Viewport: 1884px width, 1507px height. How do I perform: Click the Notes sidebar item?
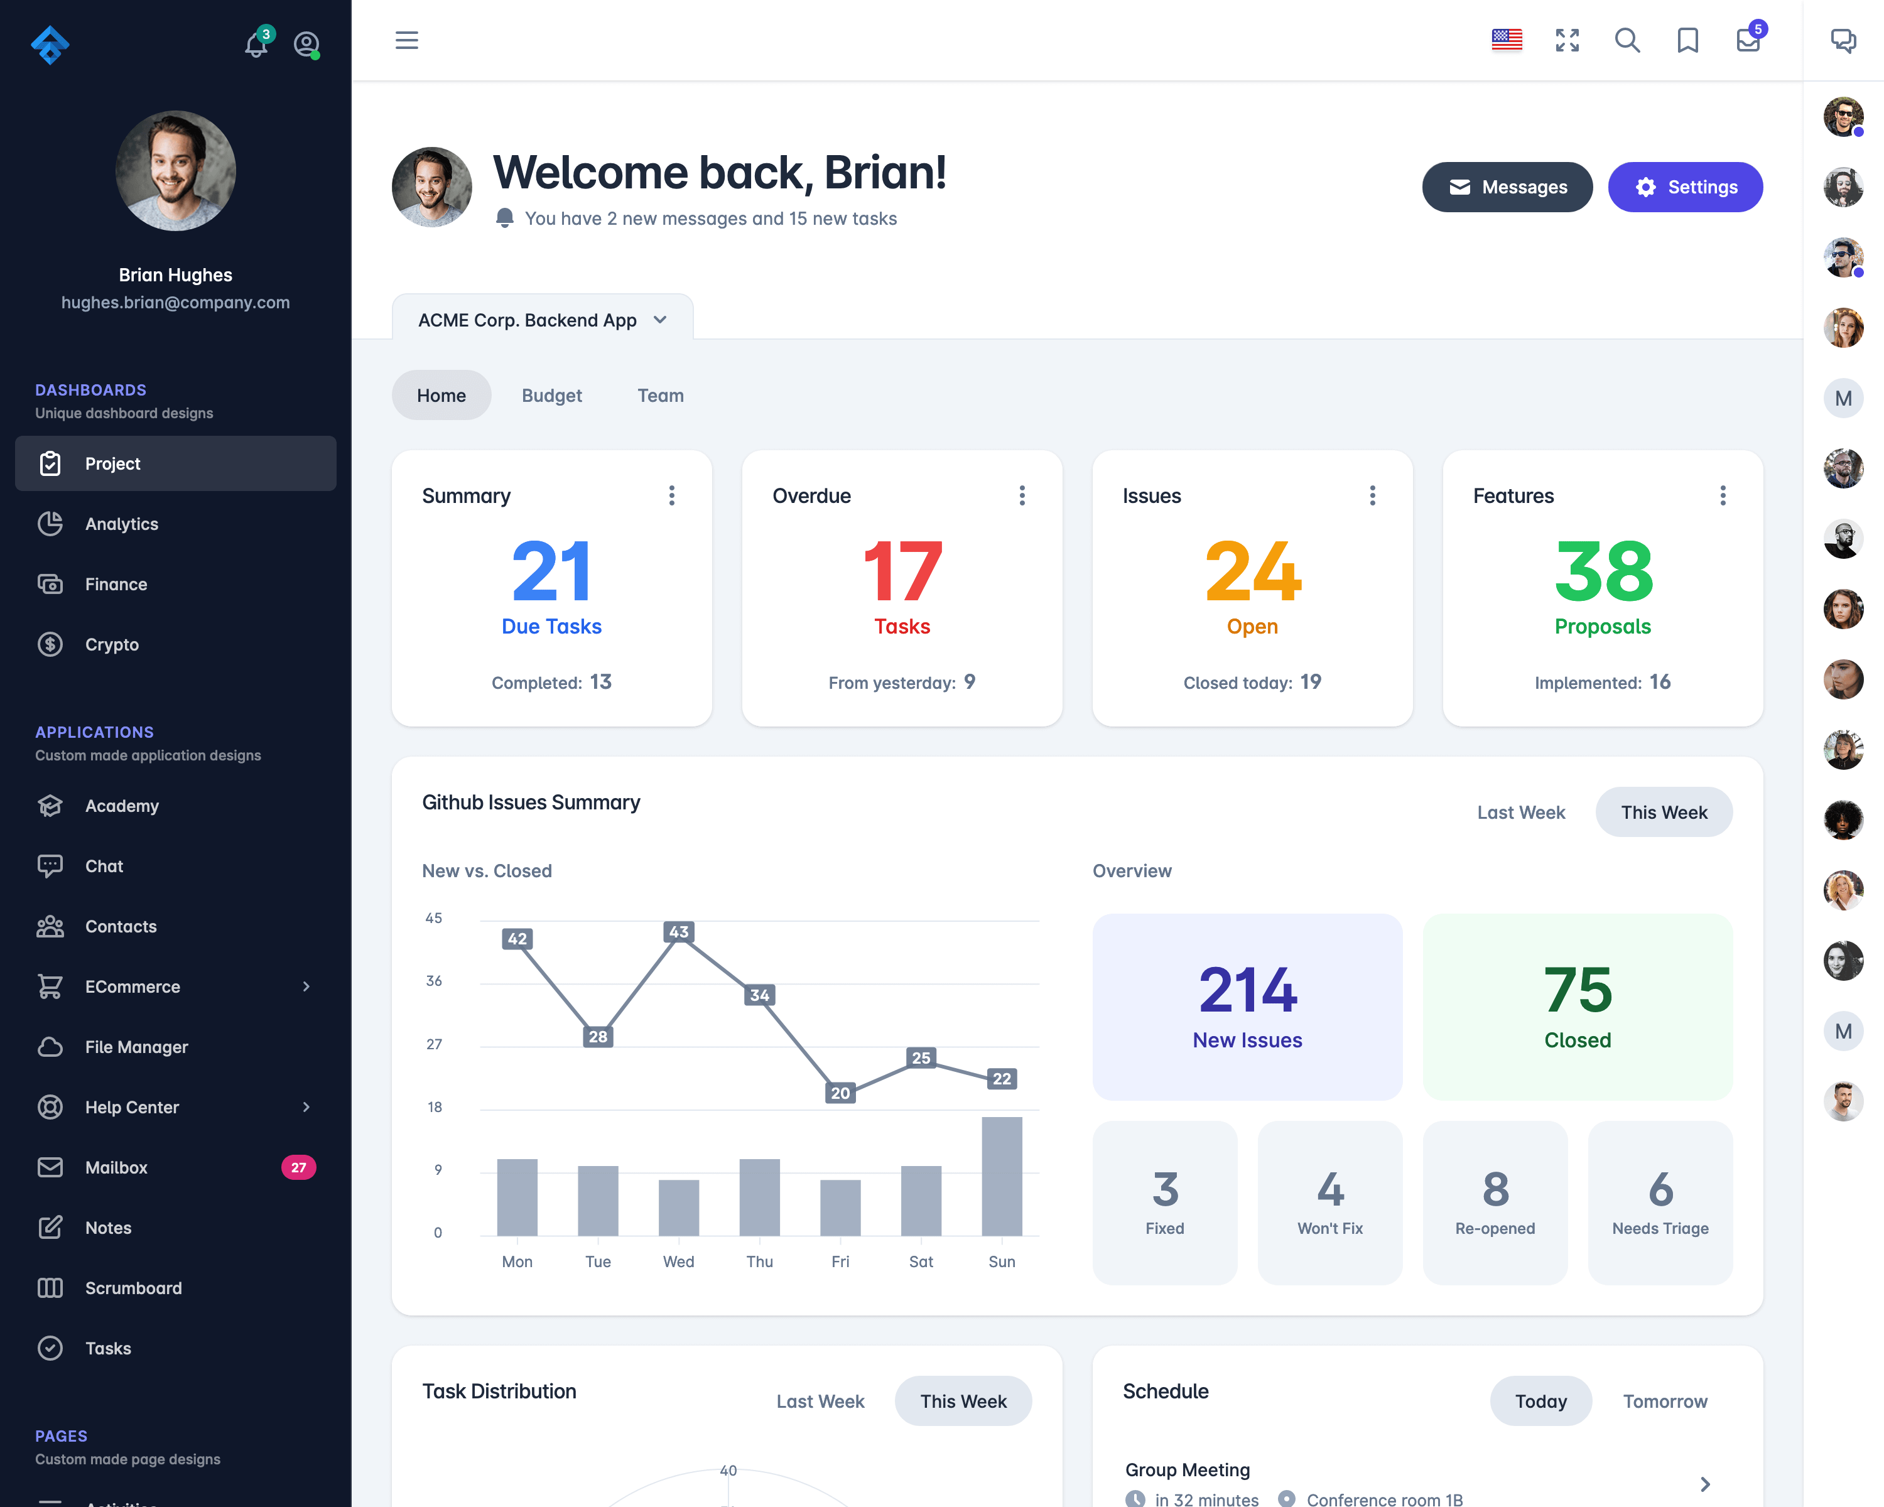point(107,1227)
